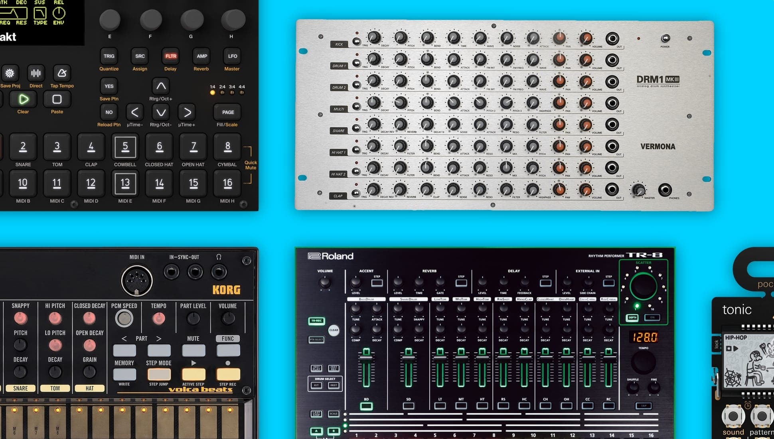Screen dimensions: 774x439
Task: Click the gear icon above Save Proj
Action: [x=10, y=73]
